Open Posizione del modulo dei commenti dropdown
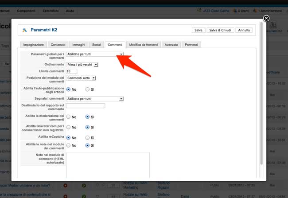Image resolution: width=288 pixels, height=198 pixels. point(81,78)
